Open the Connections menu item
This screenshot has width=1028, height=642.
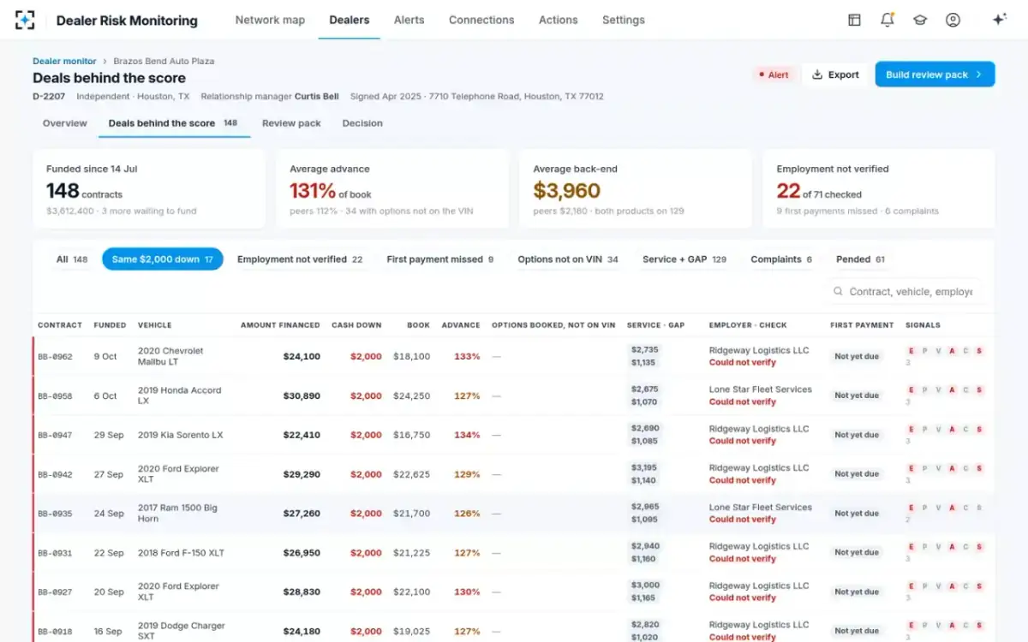pos(481,20)
